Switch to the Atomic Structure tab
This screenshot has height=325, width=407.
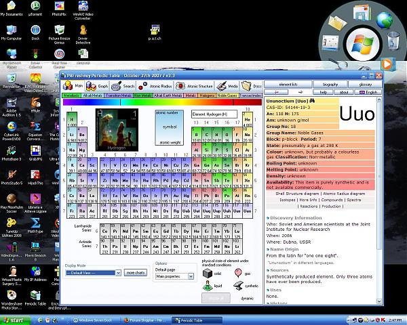194,86
